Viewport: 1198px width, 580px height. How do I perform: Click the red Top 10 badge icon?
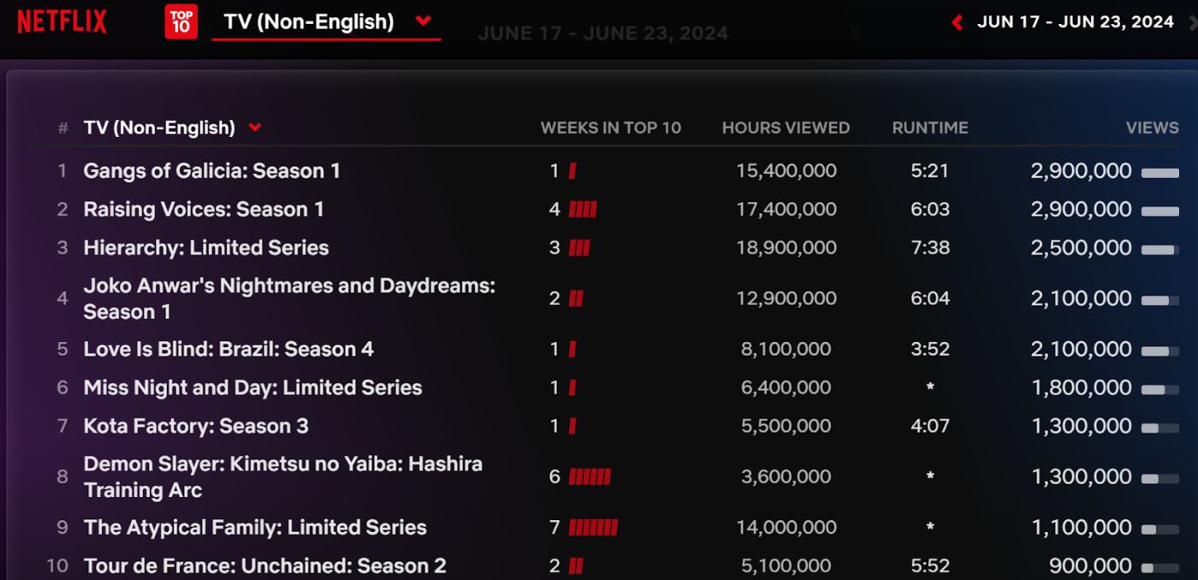pos(181,21)
